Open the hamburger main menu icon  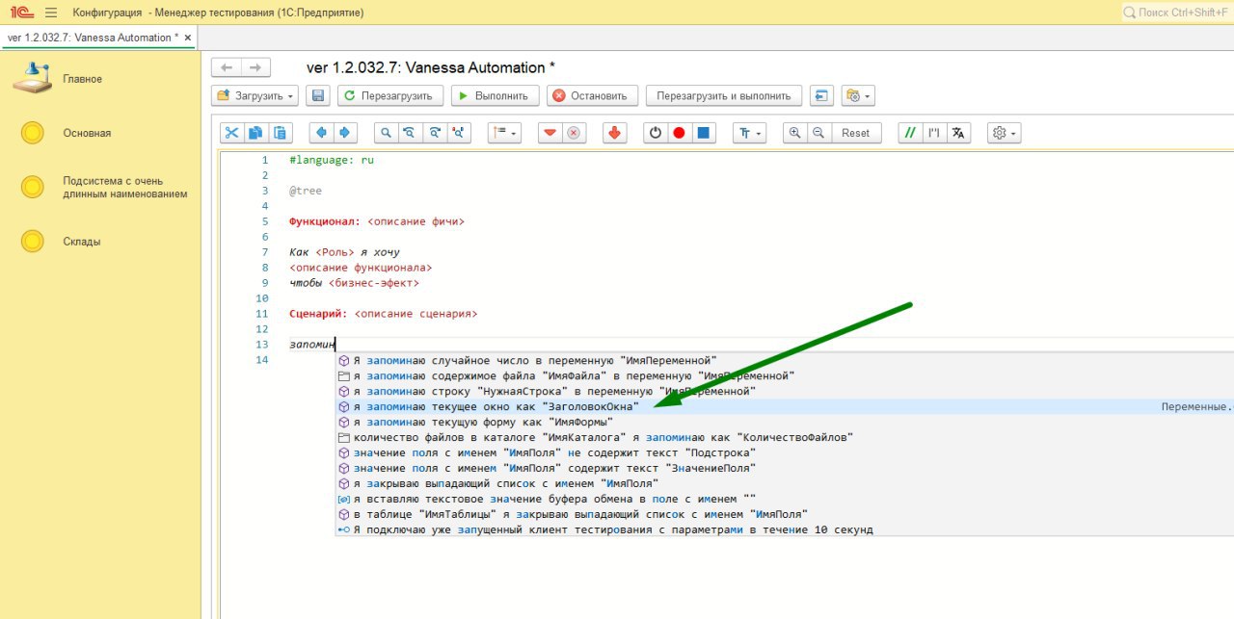click(51, 13)
